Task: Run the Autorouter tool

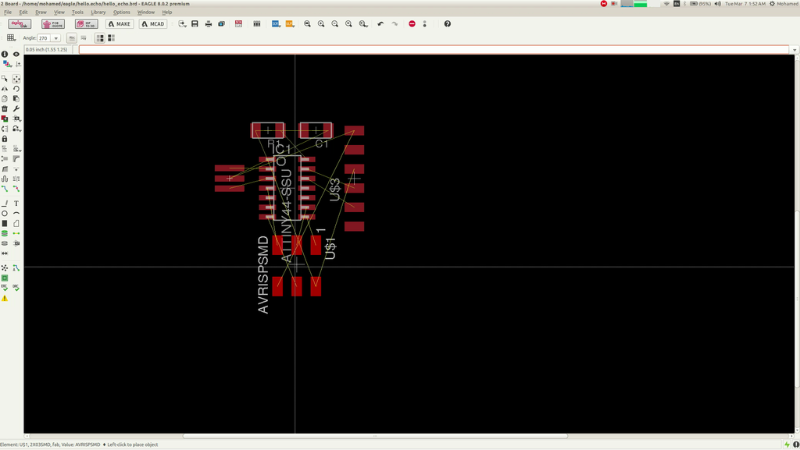Action: tap(16, 268)
